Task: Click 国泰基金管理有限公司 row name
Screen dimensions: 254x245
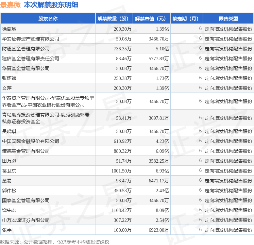Action: (x=26, y=200)
